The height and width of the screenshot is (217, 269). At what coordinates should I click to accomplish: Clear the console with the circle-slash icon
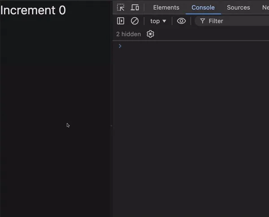click(134, 21)
